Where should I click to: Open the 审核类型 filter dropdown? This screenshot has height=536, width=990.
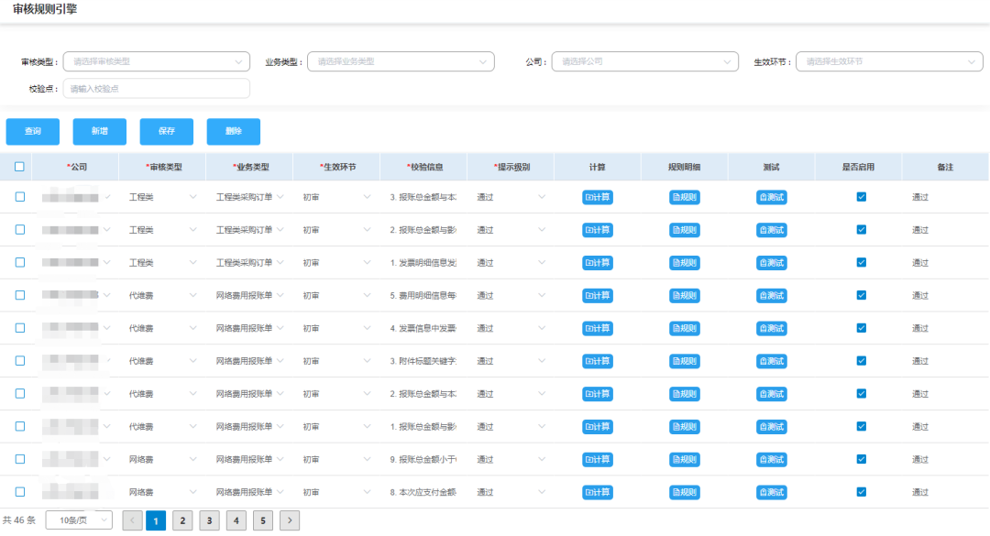point(156,61)
